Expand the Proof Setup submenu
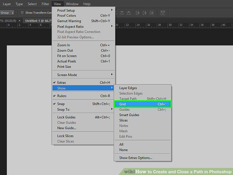This screenshot has height=175, width=233. (x=84, y=10)
